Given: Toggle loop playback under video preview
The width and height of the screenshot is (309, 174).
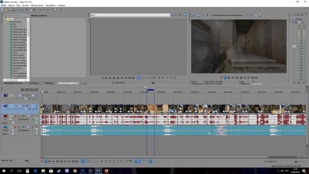Looking at the screenshot, I should point(225,78).
